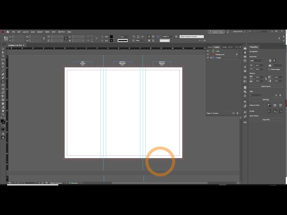The width and height of the screenshot is (287, 215).
Task: Open the Window menu
Action: (61, 32)
